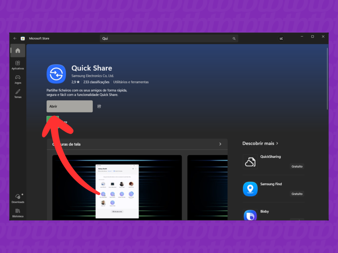Open the first Quick Share screenshot thumbnail
This screenshot has height=253, width=338.
click(117, 187)
